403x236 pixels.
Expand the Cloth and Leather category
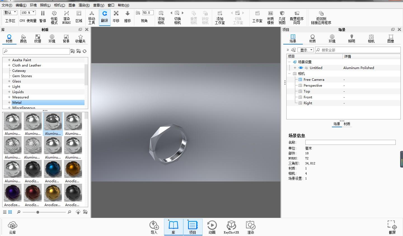(9, 65)
